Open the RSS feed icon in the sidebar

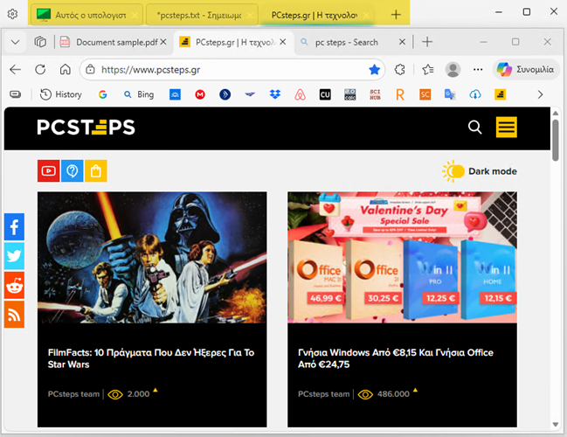[14, 314]
